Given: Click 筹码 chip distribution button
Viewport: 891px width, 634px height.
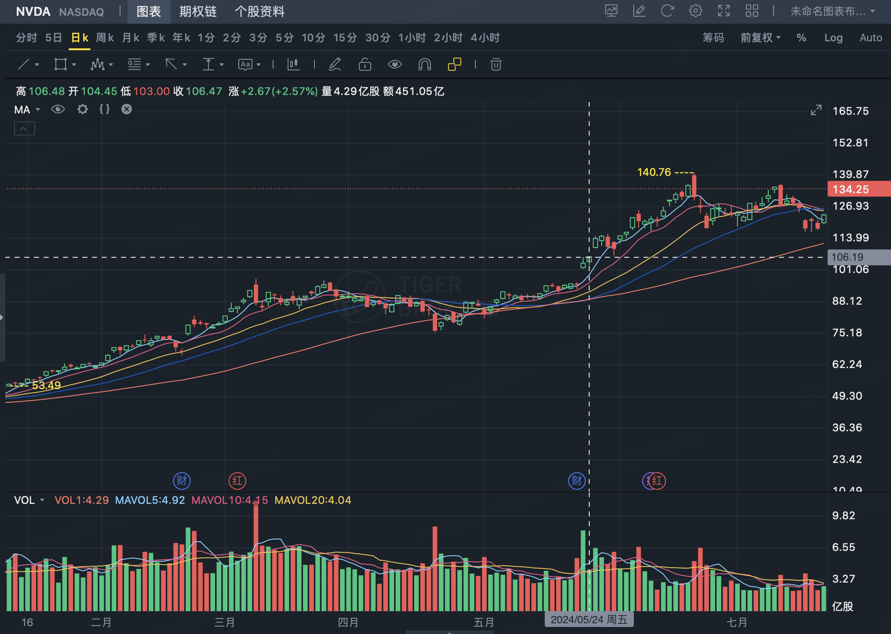Looking at the screenshot, I should [713, 38].
